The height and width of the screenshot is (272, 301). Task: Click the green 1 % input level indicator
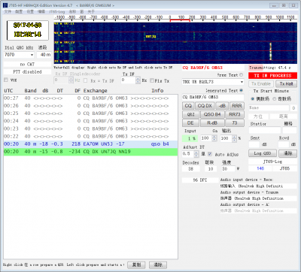pos(190,138)
